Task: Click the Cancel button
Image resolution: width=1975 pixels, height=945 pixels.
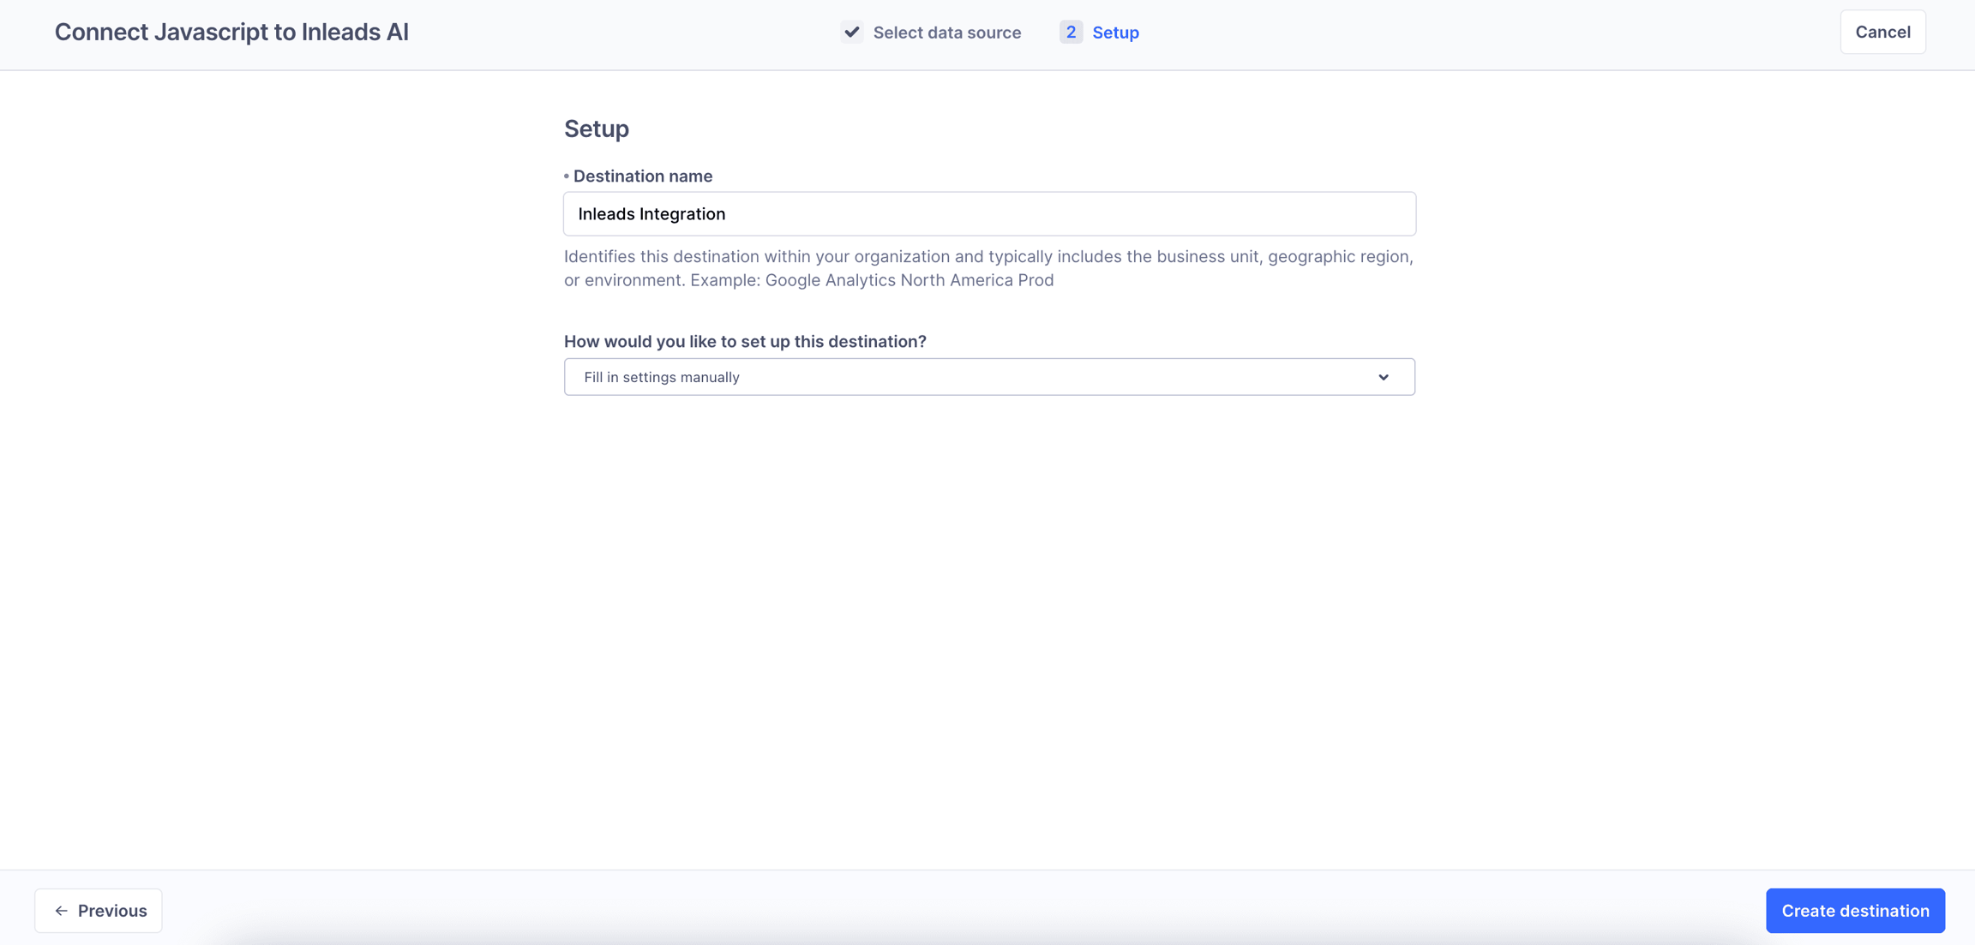Action: click(x=1882, y=33)
